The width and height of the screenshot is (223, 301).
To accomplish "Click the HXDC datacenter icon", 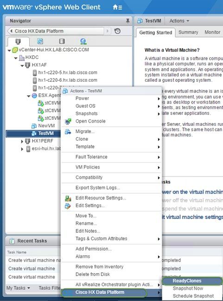I will tap(22, 58).
